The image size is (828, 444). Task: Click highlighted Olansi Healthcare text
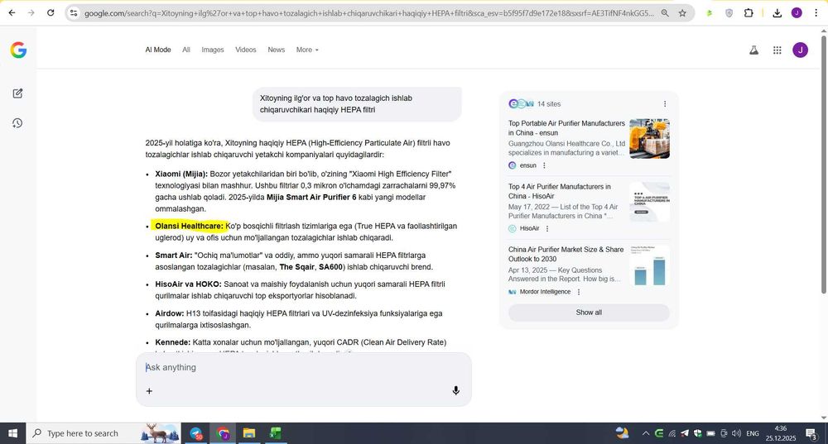point(189,227)
